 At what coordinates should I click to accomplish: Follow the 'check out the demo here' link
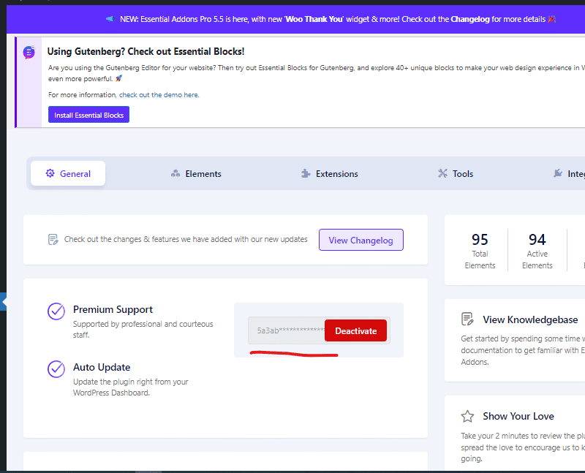tap(159, 95)
